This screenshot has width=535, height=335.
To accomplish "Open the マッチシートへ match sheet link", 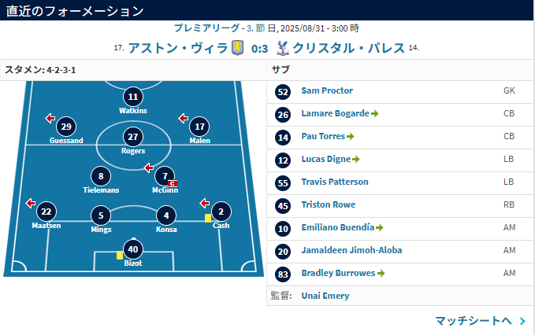I will (x=474, y=321).
